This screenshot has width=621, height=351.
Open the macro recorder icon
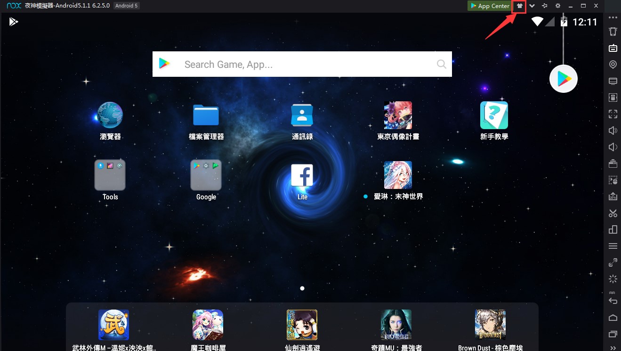[x=613, y=180]
